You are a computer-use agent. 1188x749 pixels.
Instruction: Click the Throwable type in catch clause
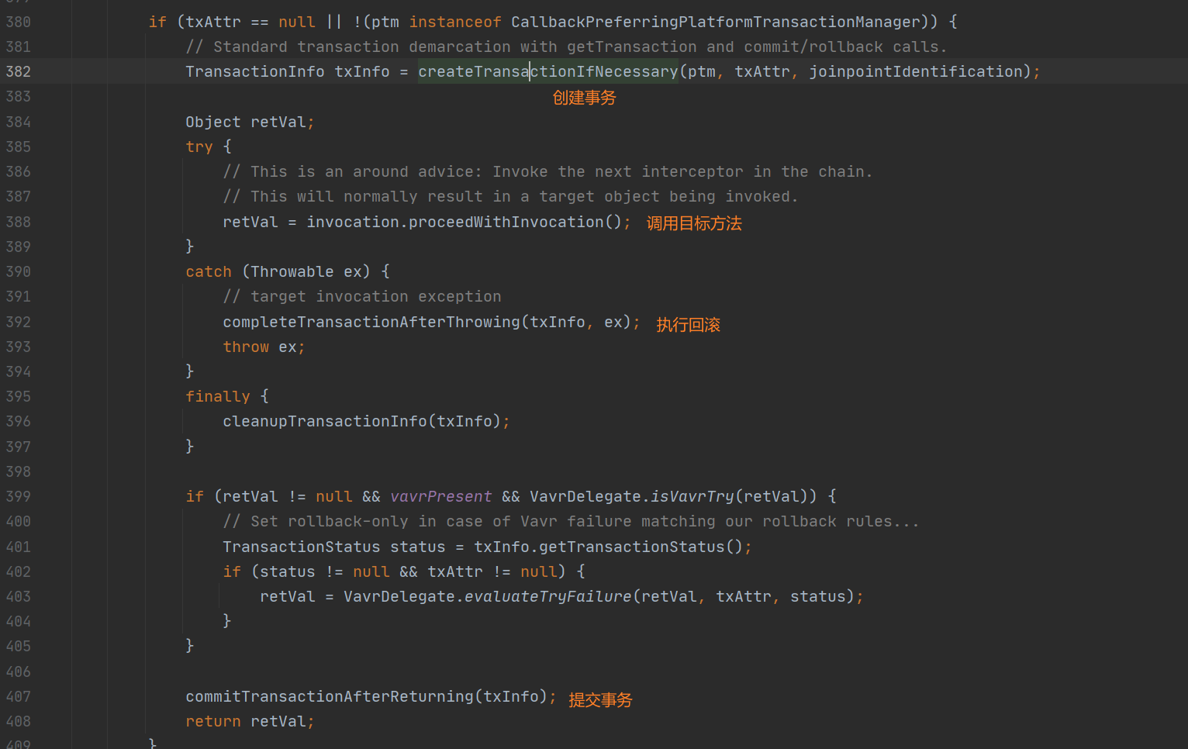(x=292, y=271)
